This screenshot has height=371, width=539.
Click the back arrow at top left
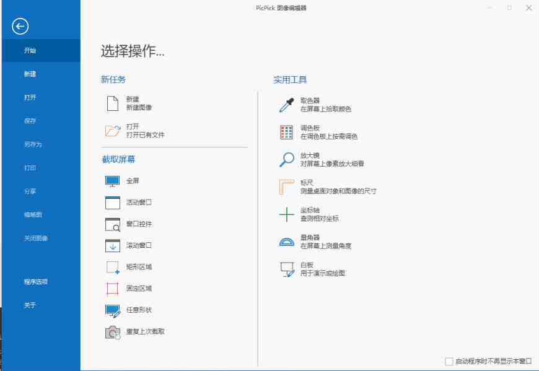[x=20, y=27]
